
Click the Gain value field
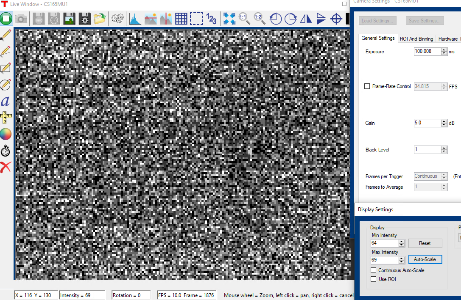point(427,123)
